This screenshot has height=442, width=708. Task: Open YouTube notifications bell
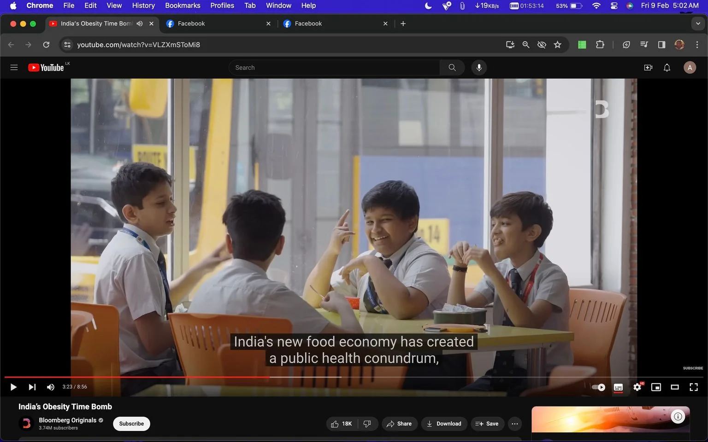667,68
